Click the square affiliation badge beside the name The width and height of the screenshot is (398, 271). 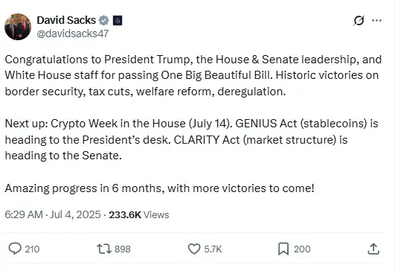[x=118, y=21]
